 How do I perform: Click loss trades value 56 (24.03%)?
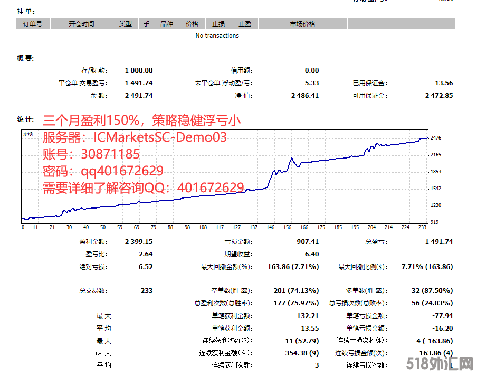tap(432, 303)
